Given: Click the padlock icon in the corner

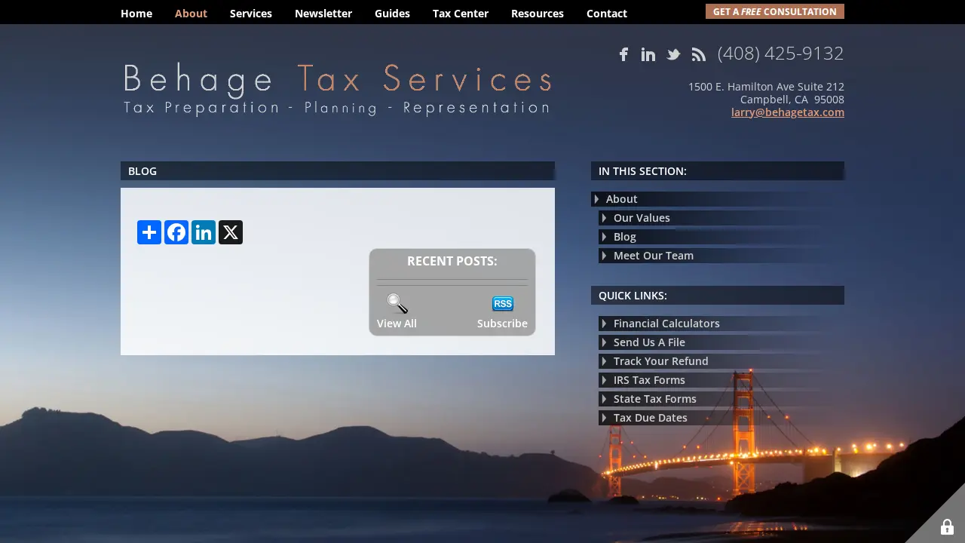Looking at the screenshot, I should (x=947, y=526).
